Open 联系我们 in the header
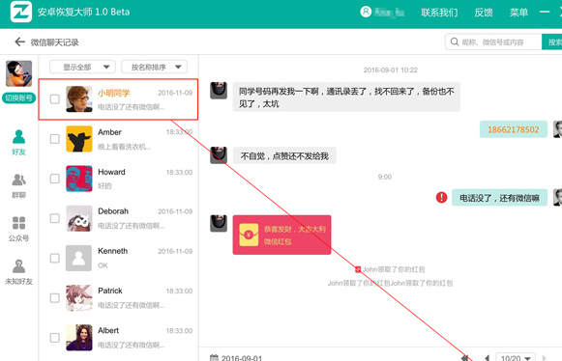Viewport: 562px width, 361px height. point(439,13)
